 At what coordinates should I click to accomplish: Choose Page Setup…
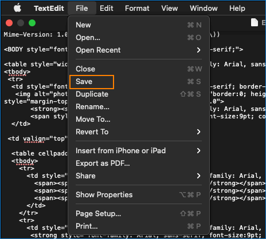click(x=139, y=214)
